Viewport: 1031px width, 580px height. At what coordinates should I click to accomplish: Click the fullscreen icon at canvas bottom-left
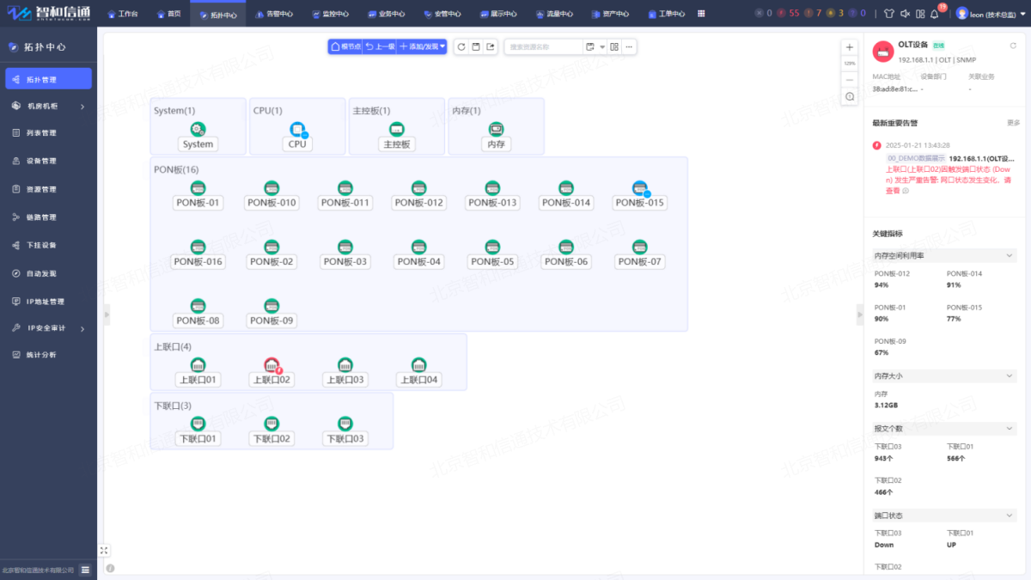105,550
